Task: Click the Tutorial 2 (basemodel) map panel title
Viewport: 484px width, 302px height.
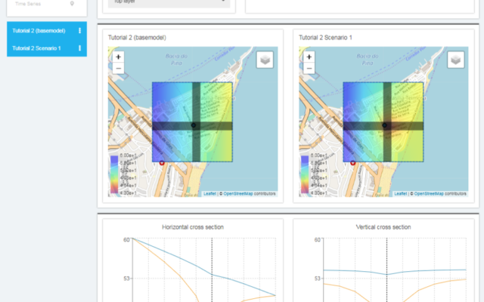Action: pyautogui.click(x=137, y=38)
